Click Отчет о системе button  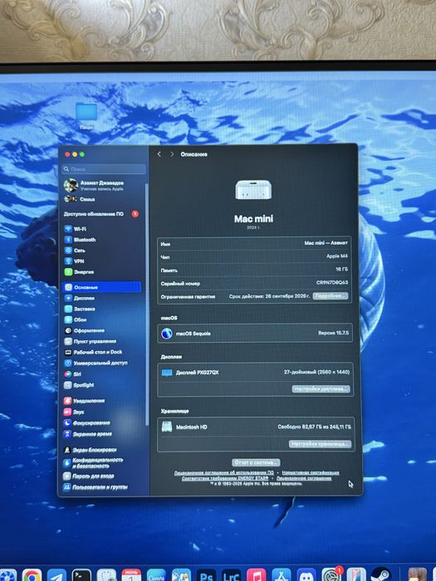click(x=256, y=462)
